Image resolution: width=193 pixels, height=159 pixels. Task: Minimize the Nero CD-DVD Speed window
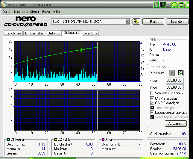point(174,5)
